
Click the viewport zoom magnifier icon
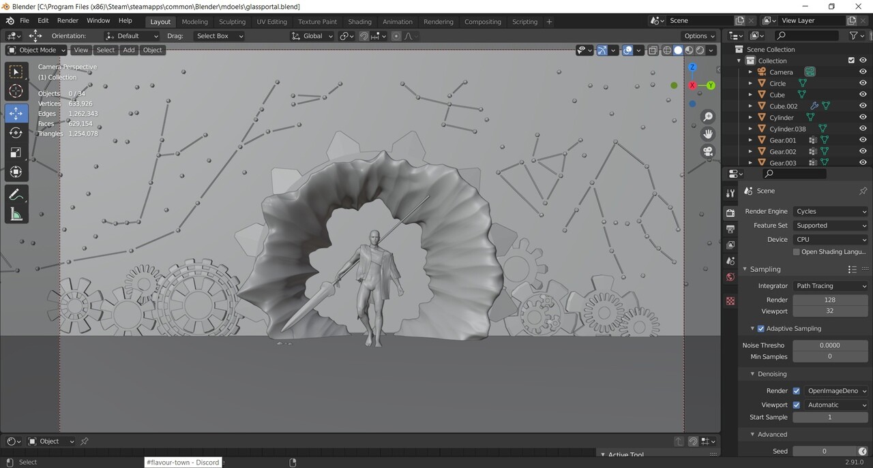[708, 117]
